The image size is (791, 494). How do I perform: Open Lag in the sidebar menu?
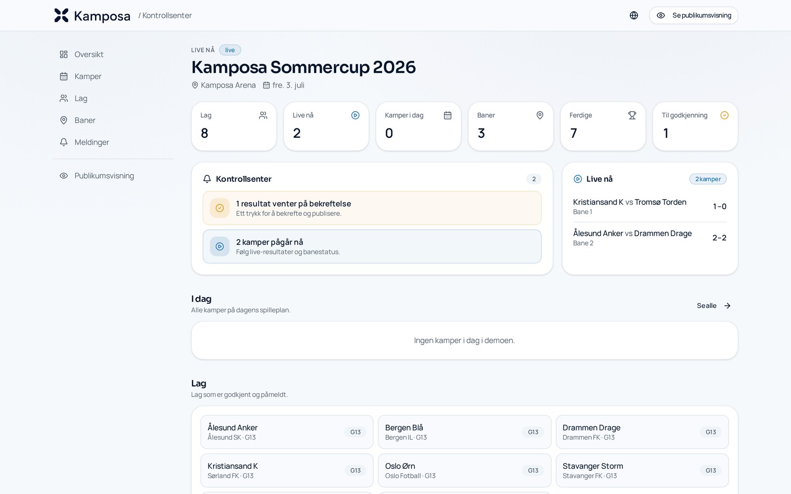(x=113, y=98)
